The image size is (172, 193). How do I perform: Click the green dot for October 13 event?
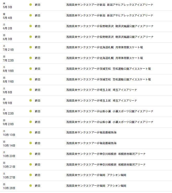(30, 132)
